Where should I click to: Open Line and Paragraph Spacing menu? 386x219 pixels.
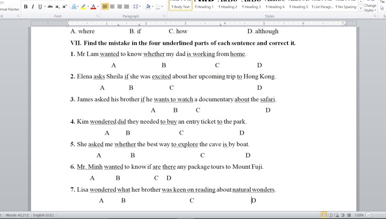137,7
